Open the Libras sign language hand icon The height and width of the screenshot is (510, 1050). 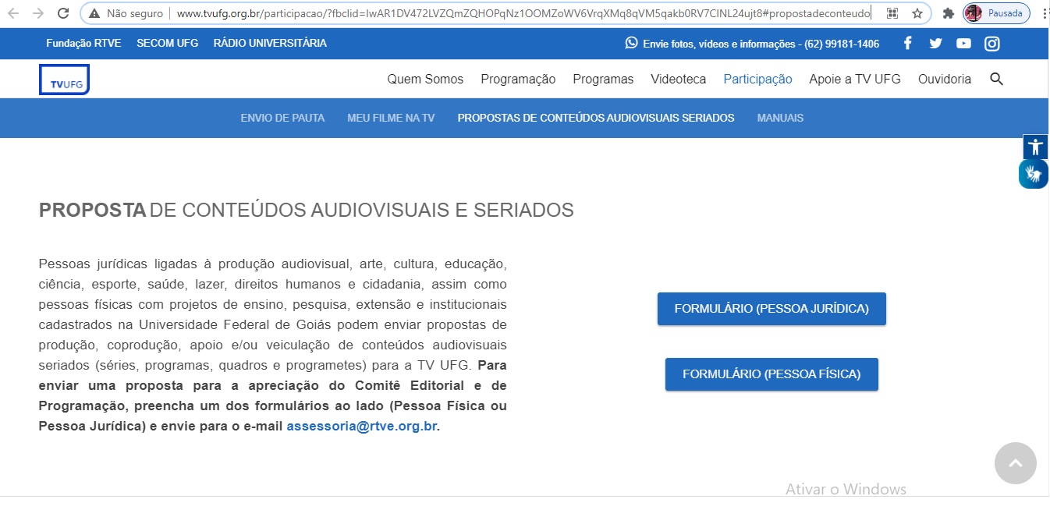(x=1034, y=174)
